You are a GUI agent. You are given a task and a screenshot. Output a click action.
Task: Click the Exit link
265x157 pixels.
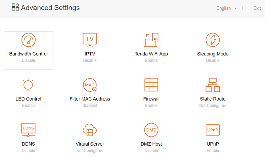pos(257,8)
